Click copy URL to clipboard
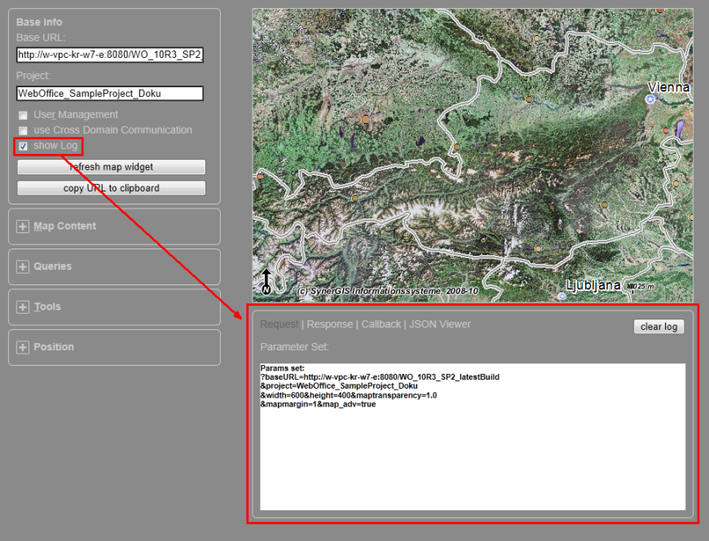 point(111,187)
